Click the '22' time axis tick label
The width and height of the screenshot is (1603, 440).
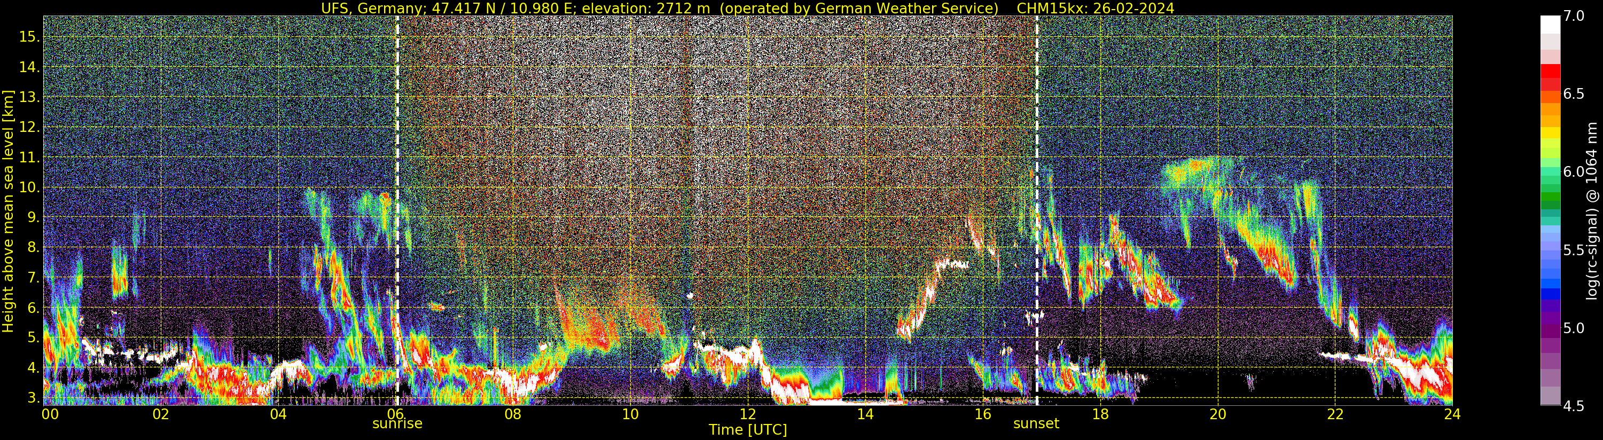1335,414
